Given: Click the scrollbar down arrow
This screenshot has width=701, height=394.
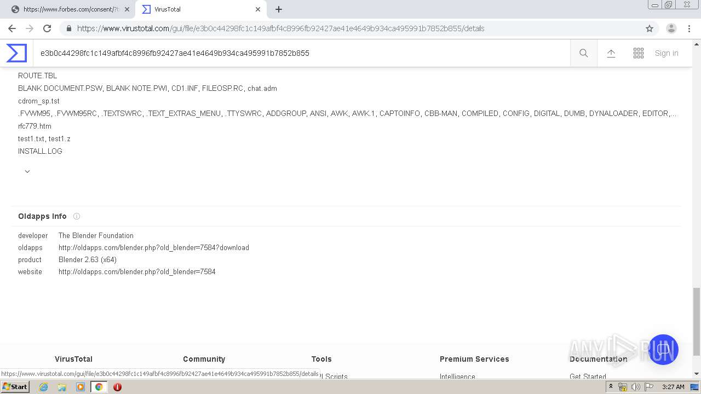Looking at the screenshot, I should pos(697,374).
